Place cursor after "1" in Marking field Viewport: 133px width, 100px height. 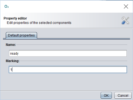(12, 70)
